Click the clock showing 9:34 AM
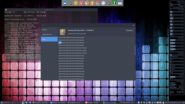The image size is (185, 104). [175, 103]
